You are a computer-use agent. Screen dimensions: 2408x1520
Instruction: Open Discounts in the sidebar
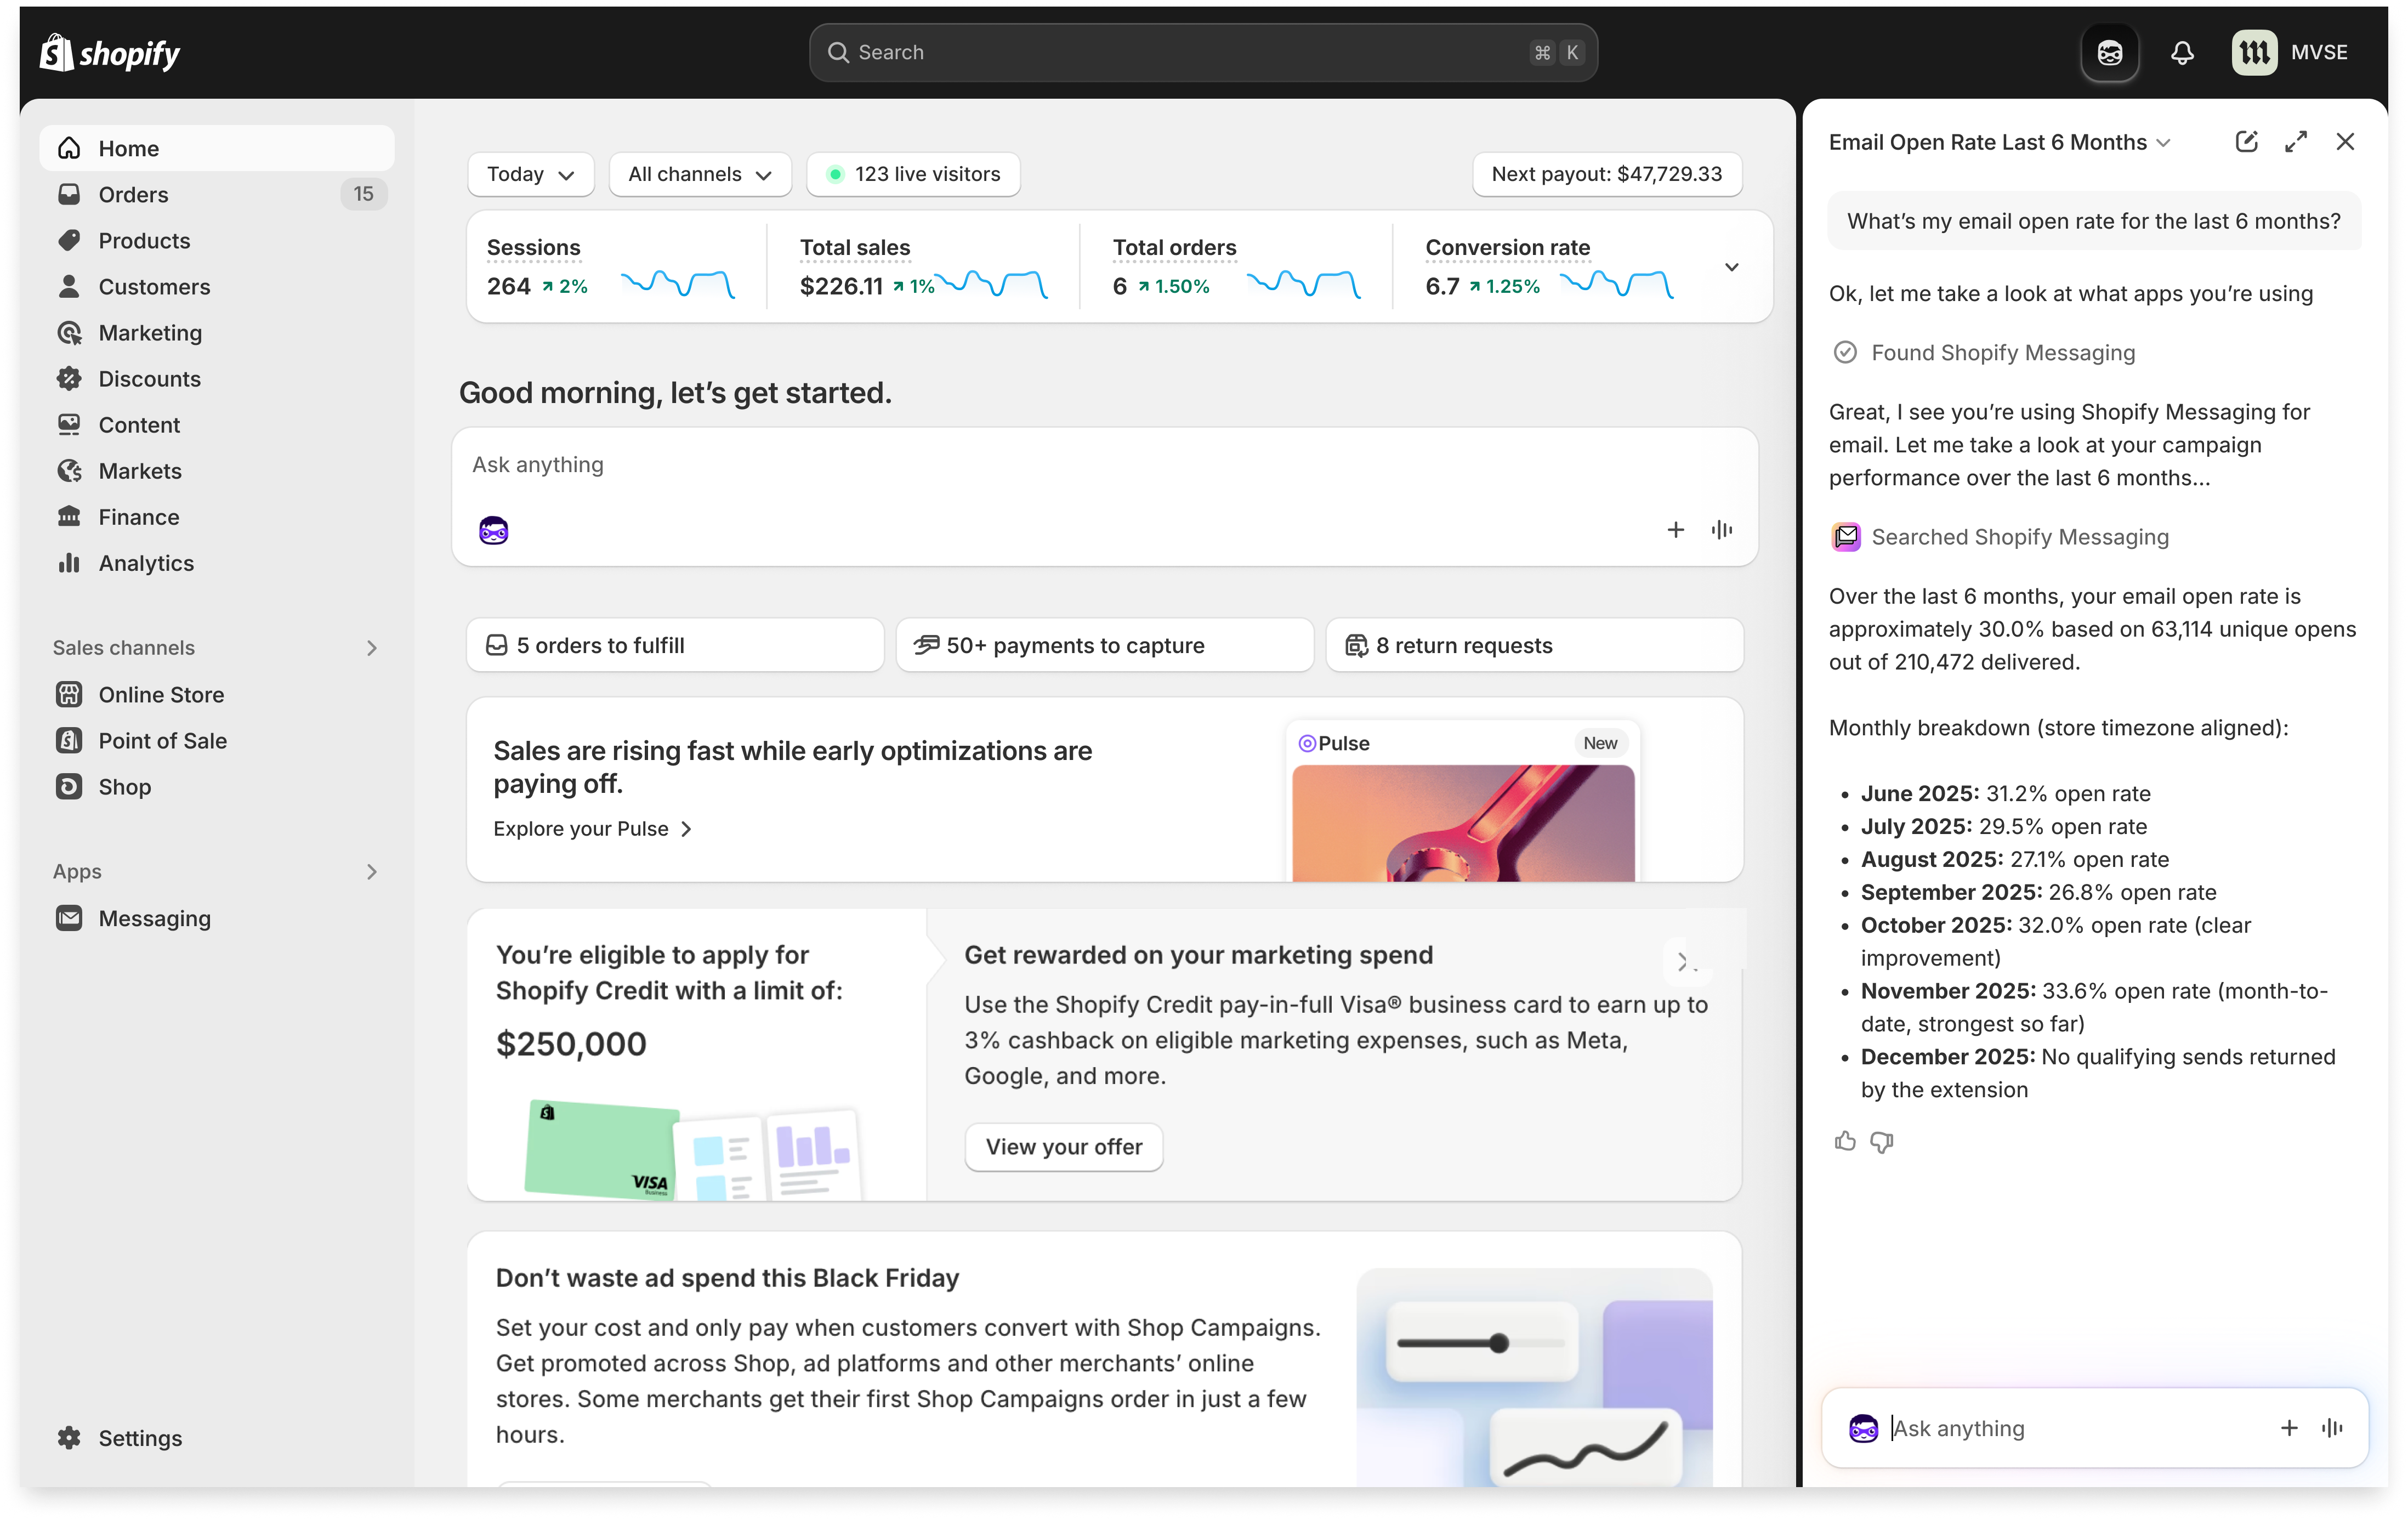(x=216, y=378)
